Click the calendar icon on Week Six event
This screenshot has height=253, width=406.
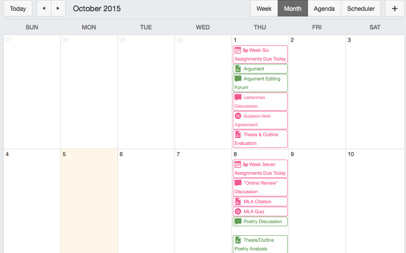point(238,50)
